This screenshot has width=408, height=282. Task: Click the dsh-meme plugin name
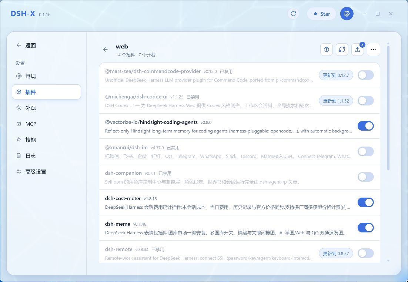(x=118, y=224)
